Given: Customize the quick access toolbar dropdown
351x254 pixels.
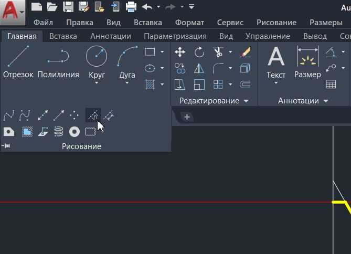Looking at the screenshot, I should pos(192,7).
